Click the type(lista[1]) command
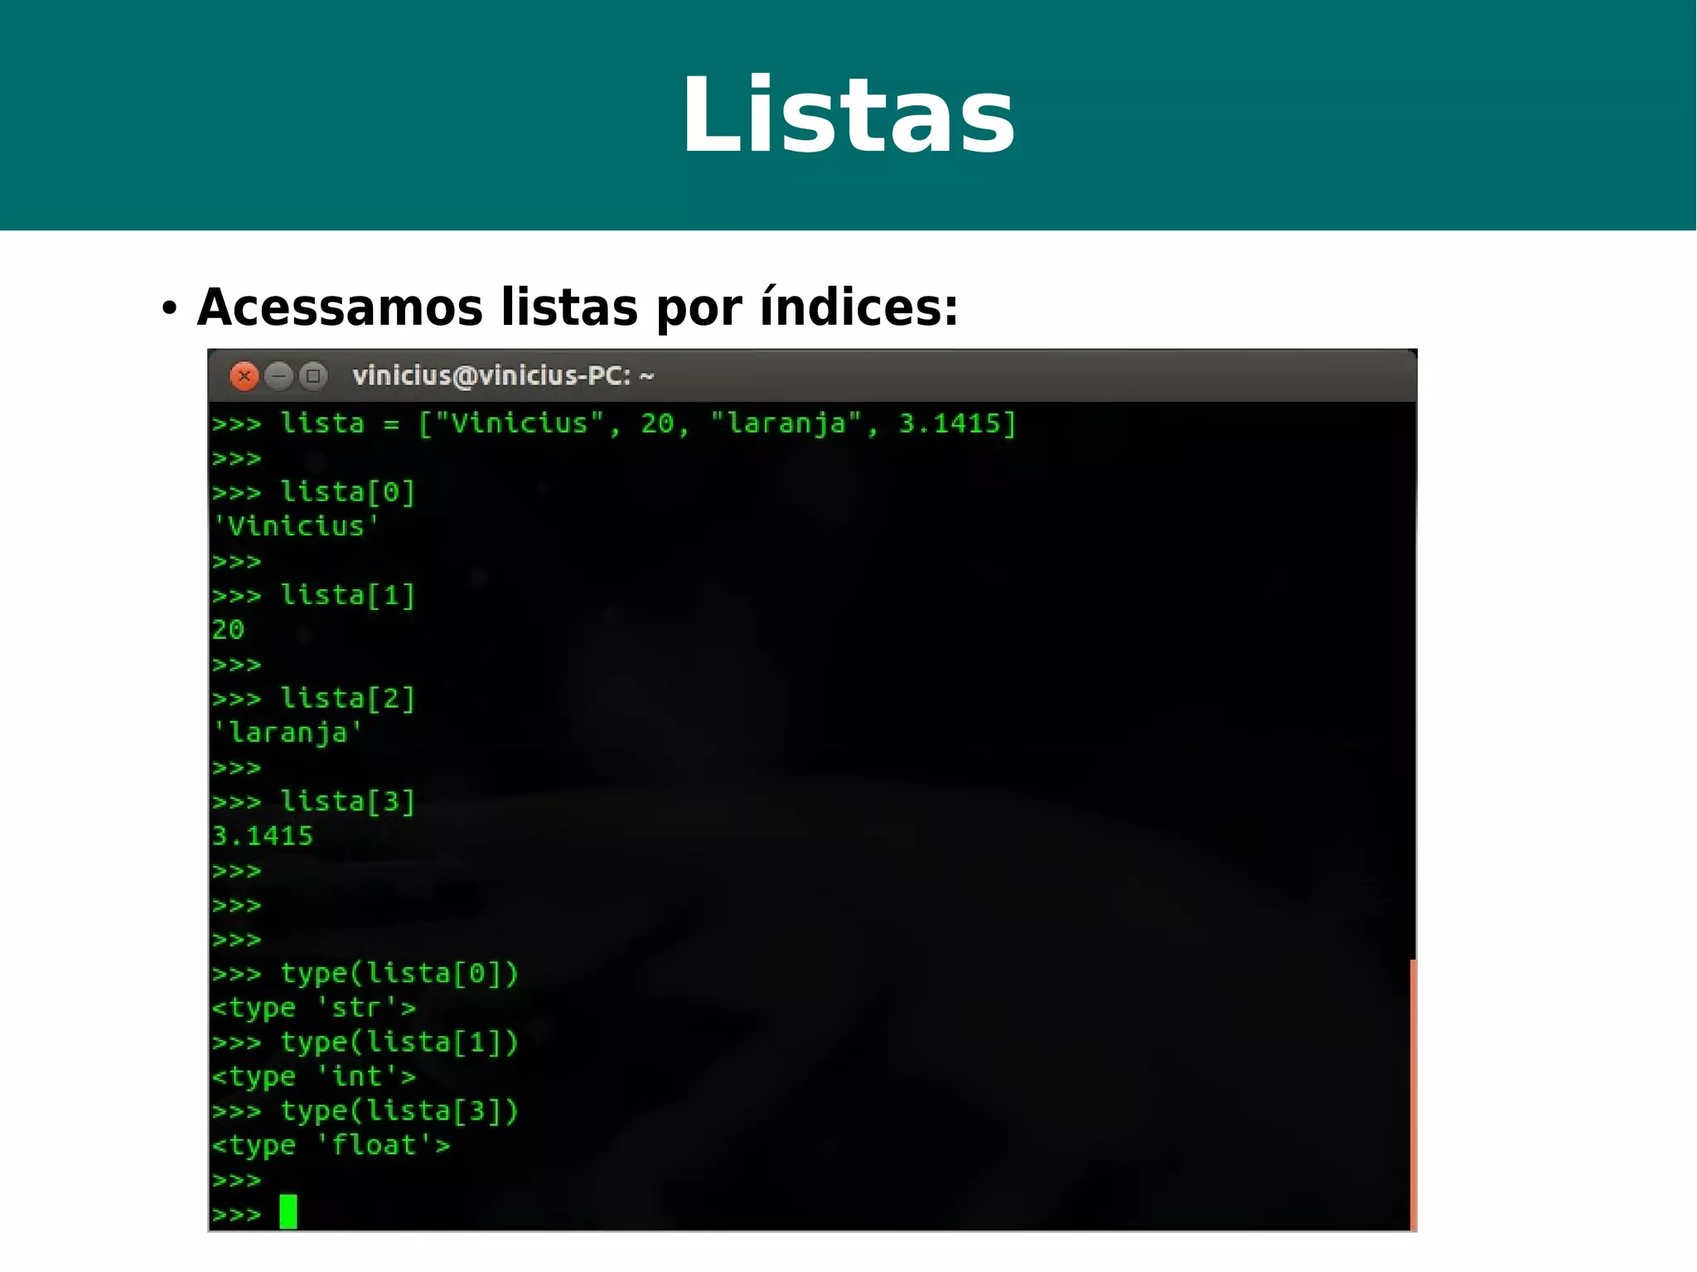The height and width of the screenshot is (1272, 1697). click(365, 1042)
